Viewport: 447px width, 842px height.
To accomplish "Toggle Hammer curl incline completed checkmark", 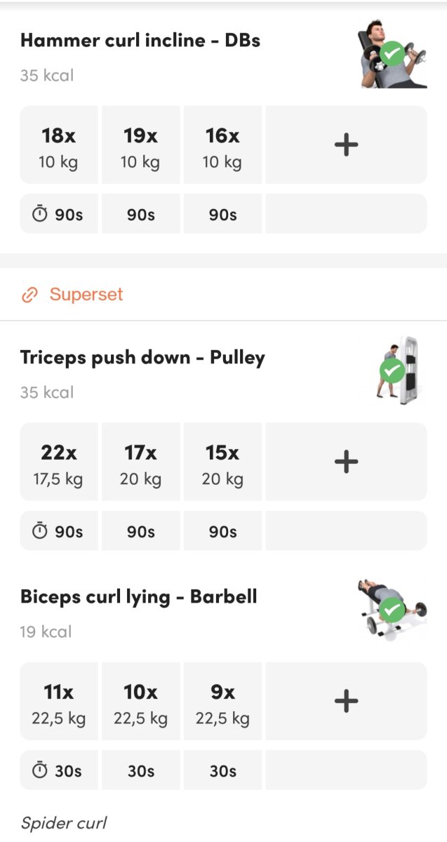I will [392, 53].
